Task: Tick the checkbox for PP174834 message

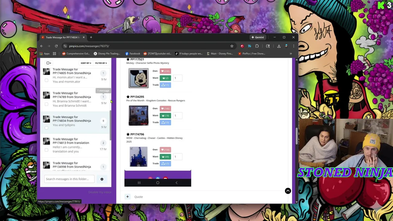Action: click(46, 128)
